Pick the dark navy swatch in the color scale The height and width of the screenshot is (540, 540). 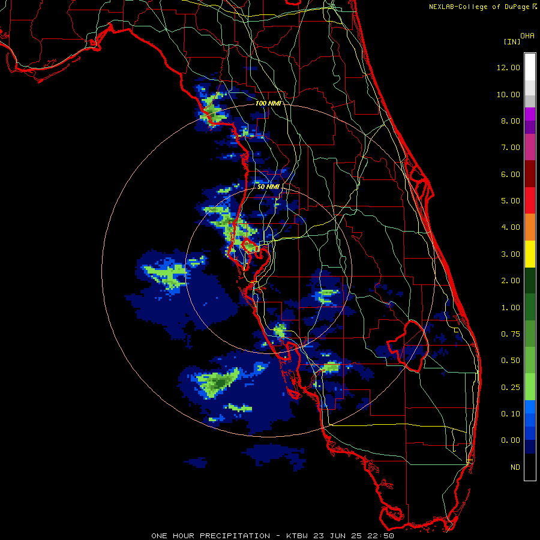pos(530,447)
